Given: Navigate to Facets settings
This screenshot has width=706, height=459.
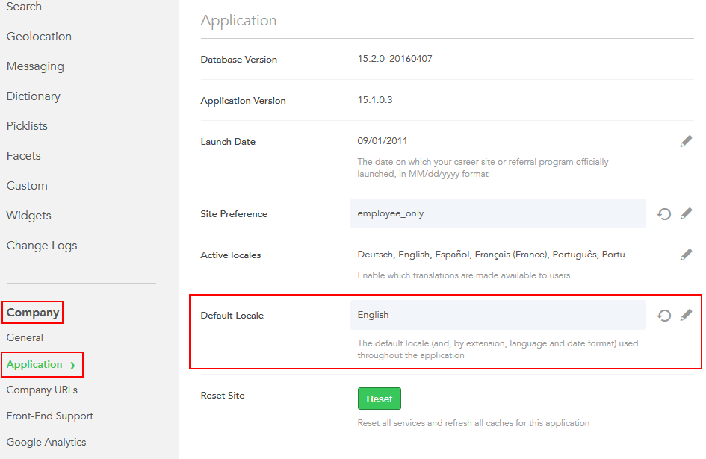Looking at the screenshot, I should [23, 156].
